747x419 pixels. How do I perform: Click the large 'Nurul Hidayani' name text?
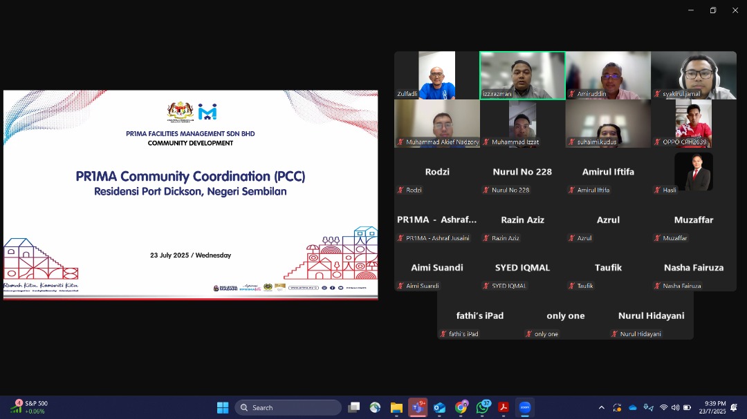(x=652, y=315)
